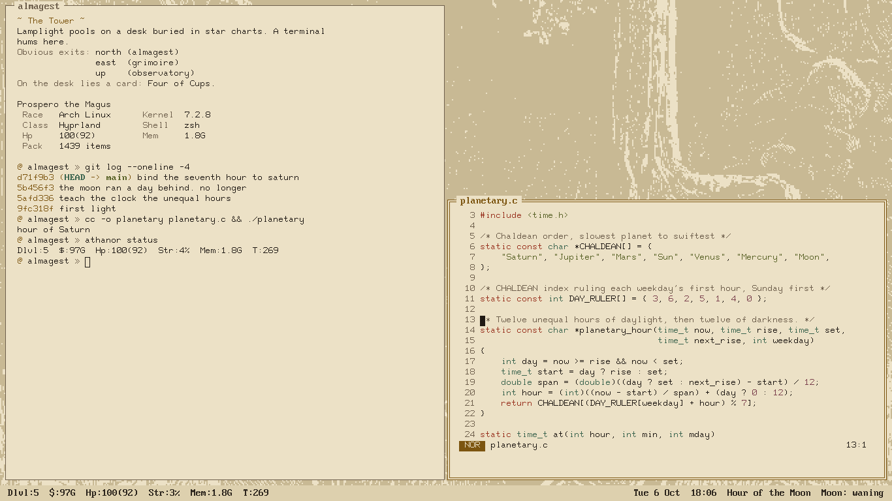Click '1439 items' Pack value
Screen dimensions: 892x501
coord(85,146)
